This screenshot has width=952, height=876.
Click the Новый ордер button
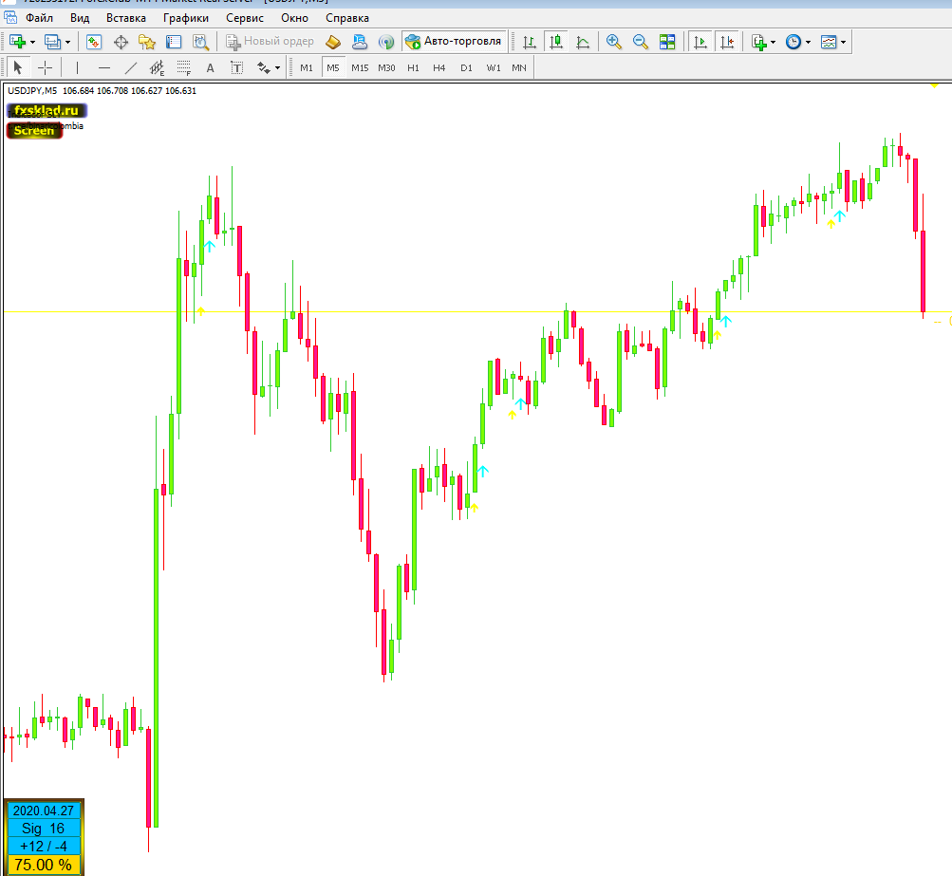click(270, 41)
